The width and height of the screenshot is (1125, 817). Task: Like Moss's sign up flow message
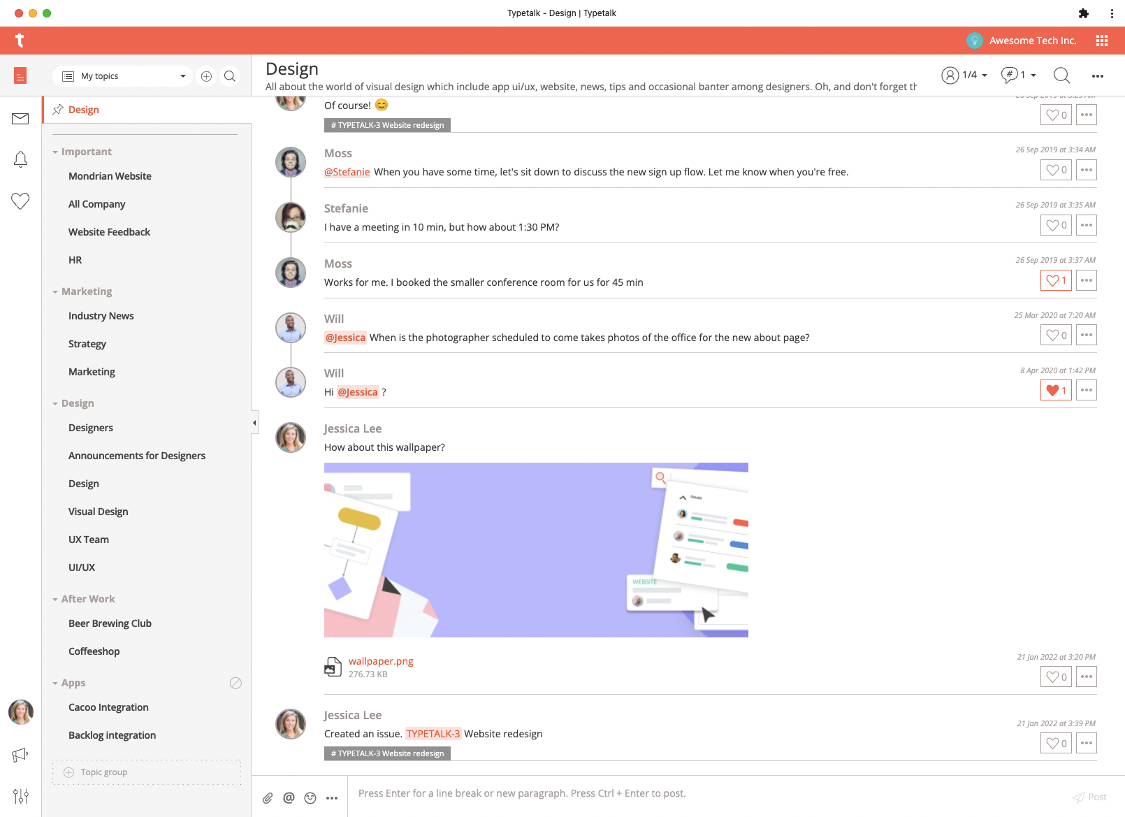tap(1056, 170)
